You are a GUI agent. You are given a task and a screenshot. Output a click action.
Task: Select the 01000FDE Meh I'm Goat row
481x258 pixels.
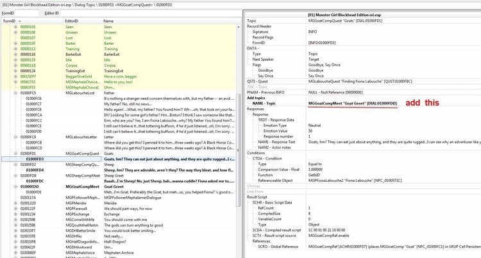click(119, 192)
